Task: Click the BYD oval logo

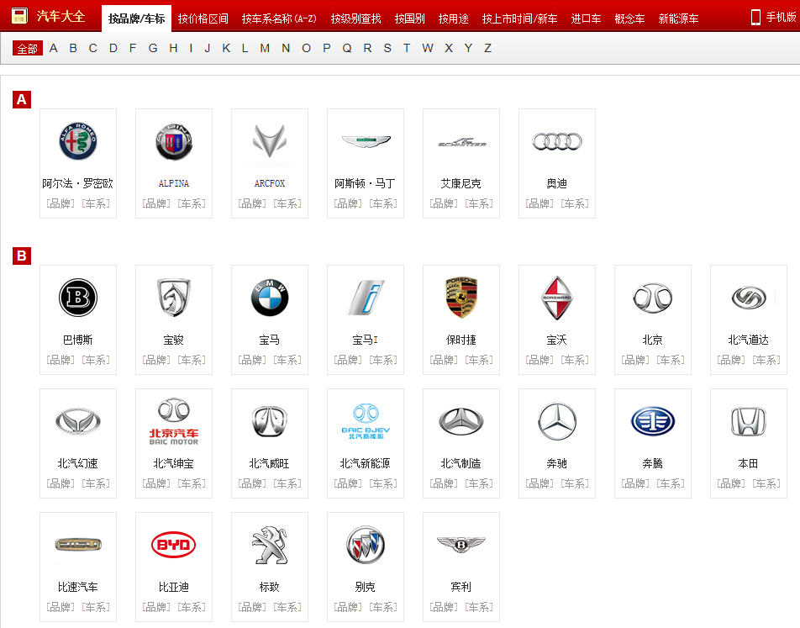Action: click(174, 546)
